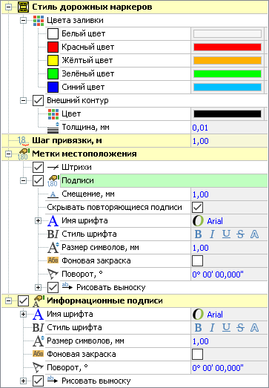
Task: Click the Фоновая закраска Абв icon under Подписи
Action: 53,261
